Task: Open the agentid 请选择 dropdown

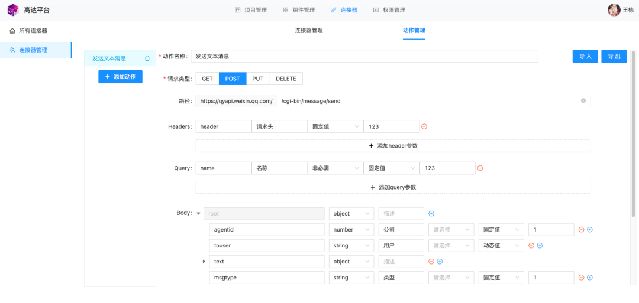Action: (451, 229)
